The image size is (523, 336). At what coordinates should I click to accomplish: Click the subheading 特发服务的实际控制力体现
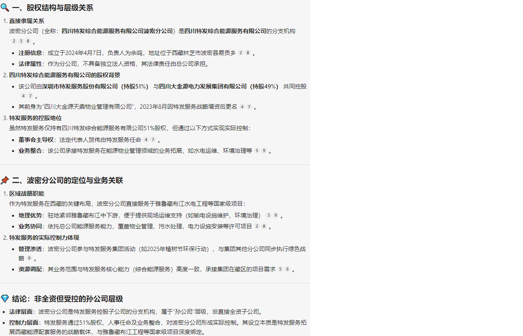click(x=44, y=237)
